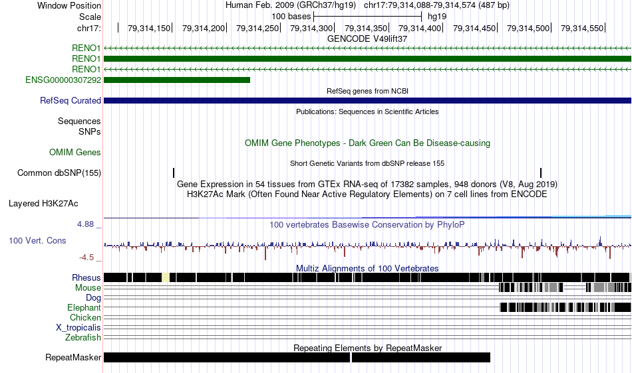Click the 79,314,150 ruler position

tap(149, 28)
